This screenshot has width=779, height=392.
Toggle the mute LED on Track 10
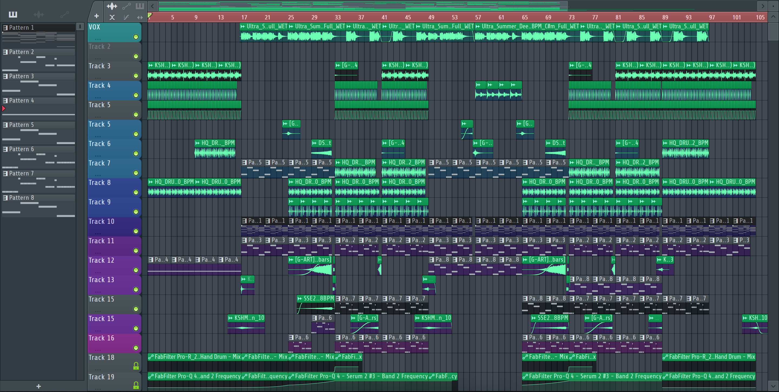(136, 231)
